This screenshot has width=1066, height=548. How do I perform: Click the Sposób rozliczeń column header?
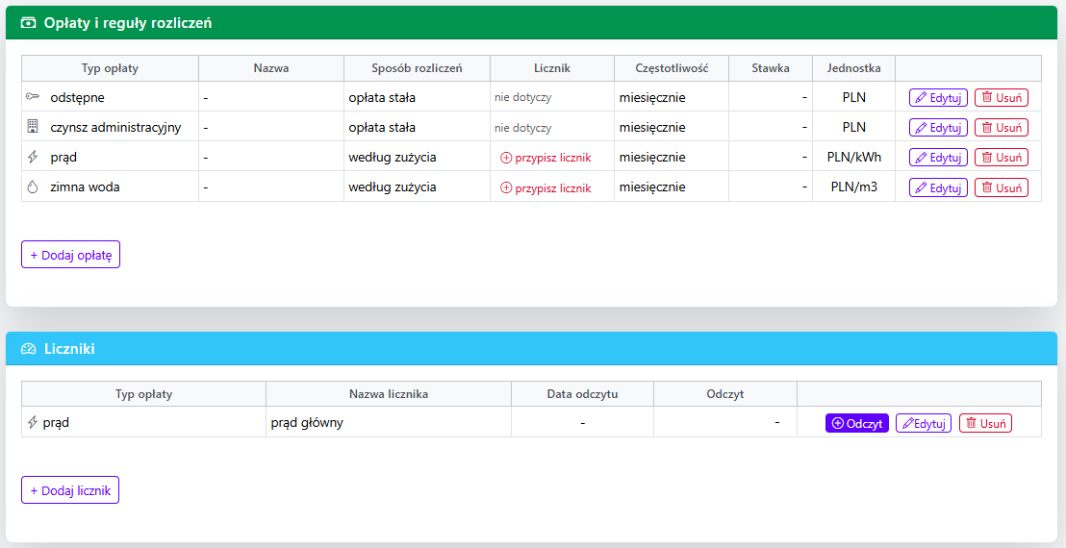click(x=417, y=68)
